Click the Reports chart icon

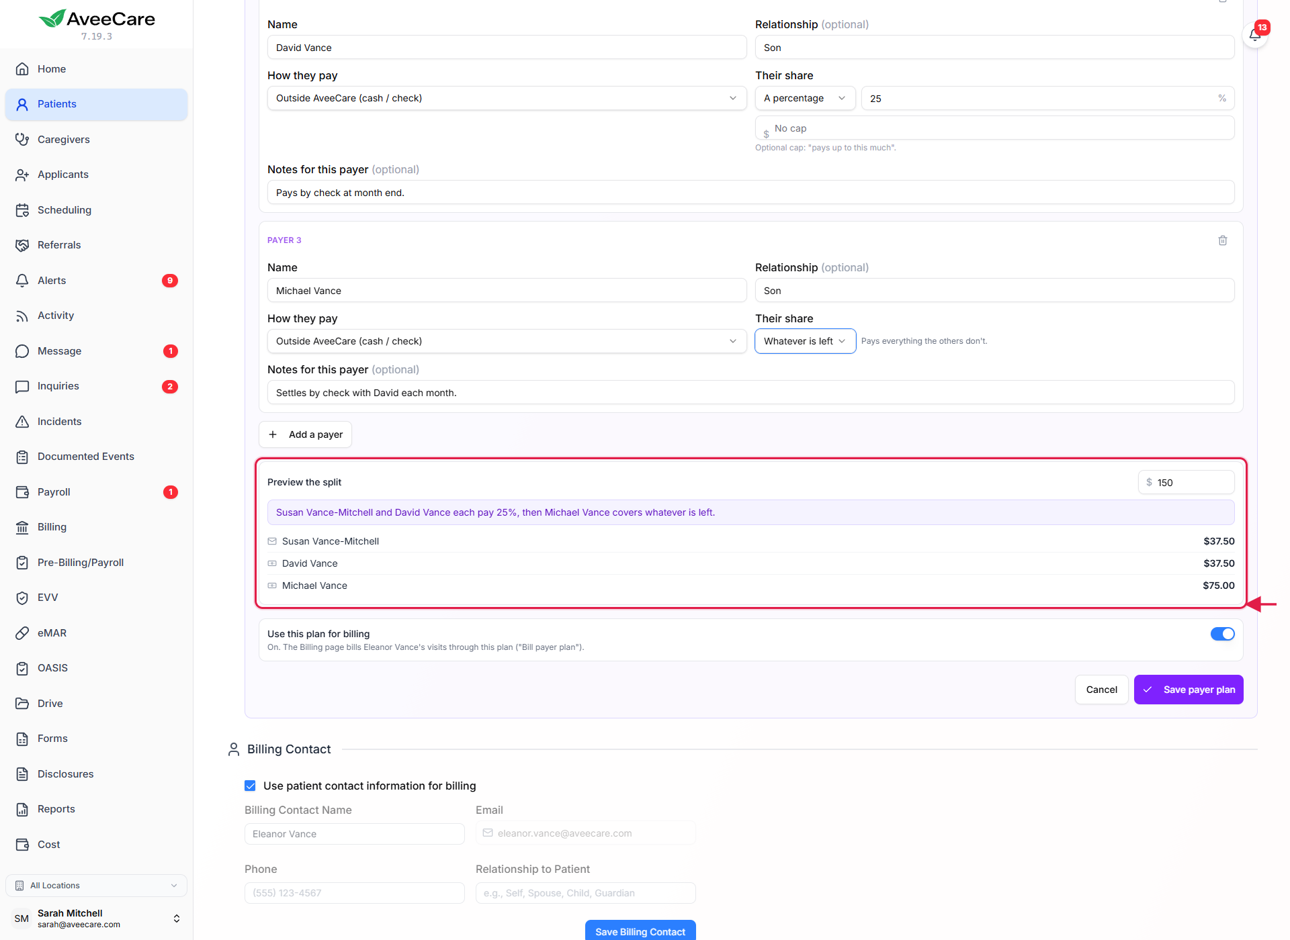click(x=22, y=809)
